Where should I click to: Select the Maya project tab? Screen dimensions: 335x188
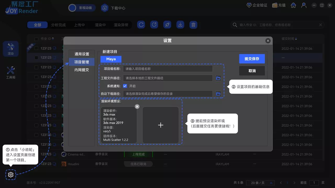pos(111,59)
